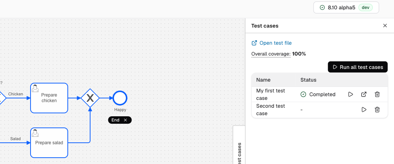
Task: Click the Happy end event label
Action: [x=120, y=110]
